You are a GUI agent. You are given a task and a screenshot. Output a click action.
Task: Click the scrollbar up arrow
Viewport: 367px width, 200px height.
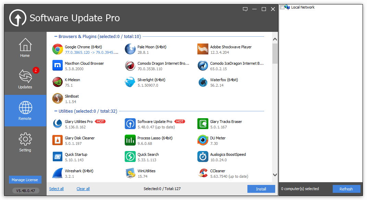[x=275, y=39]
